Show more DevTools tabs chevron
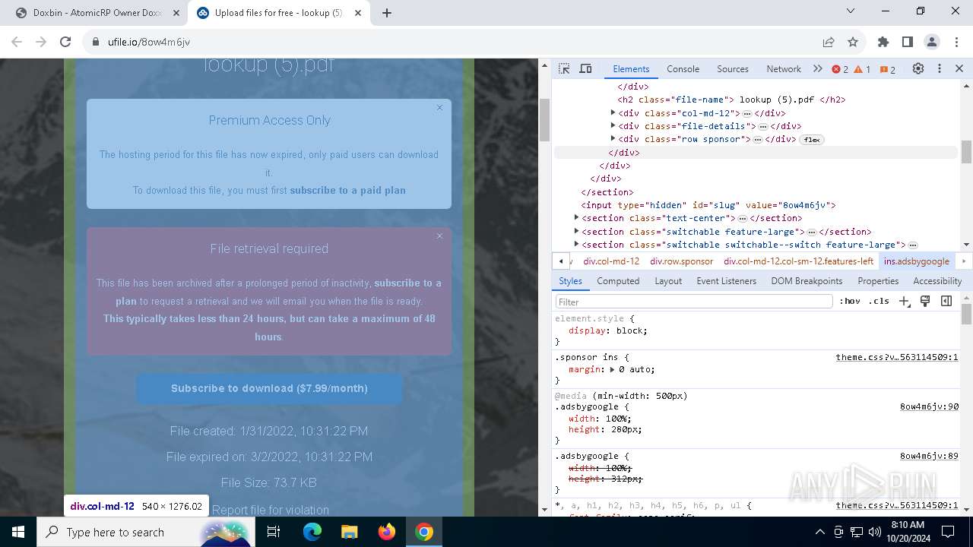973x547 pixels. coord(817,68)
